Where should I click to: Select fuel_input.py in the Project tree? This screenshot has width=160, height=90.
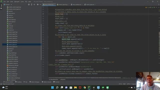click(12, 19)
